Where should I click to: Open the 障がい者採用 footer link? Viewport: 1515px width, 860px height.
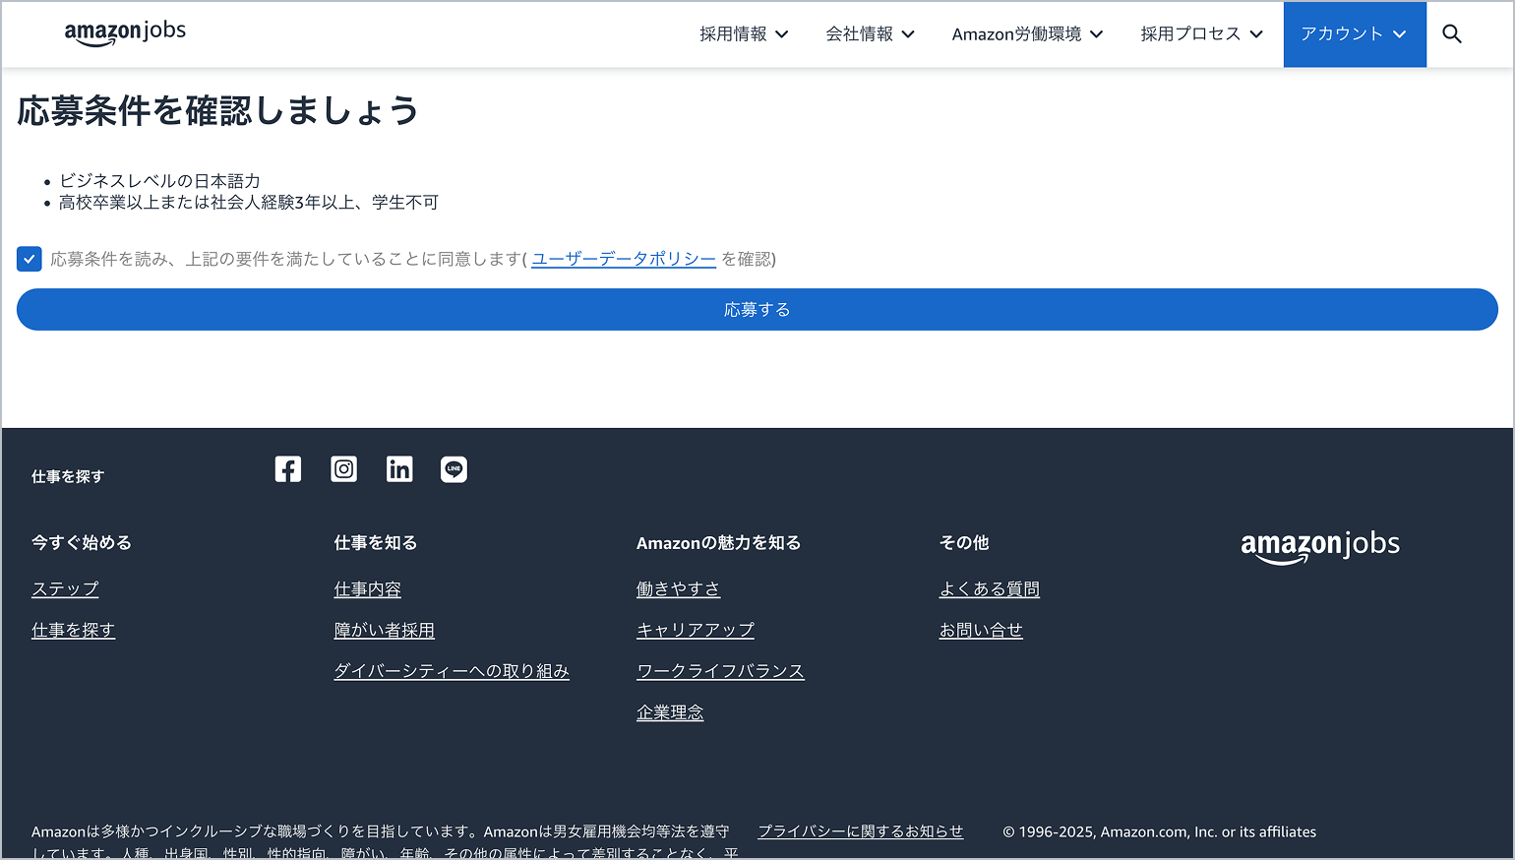[385, 631]
